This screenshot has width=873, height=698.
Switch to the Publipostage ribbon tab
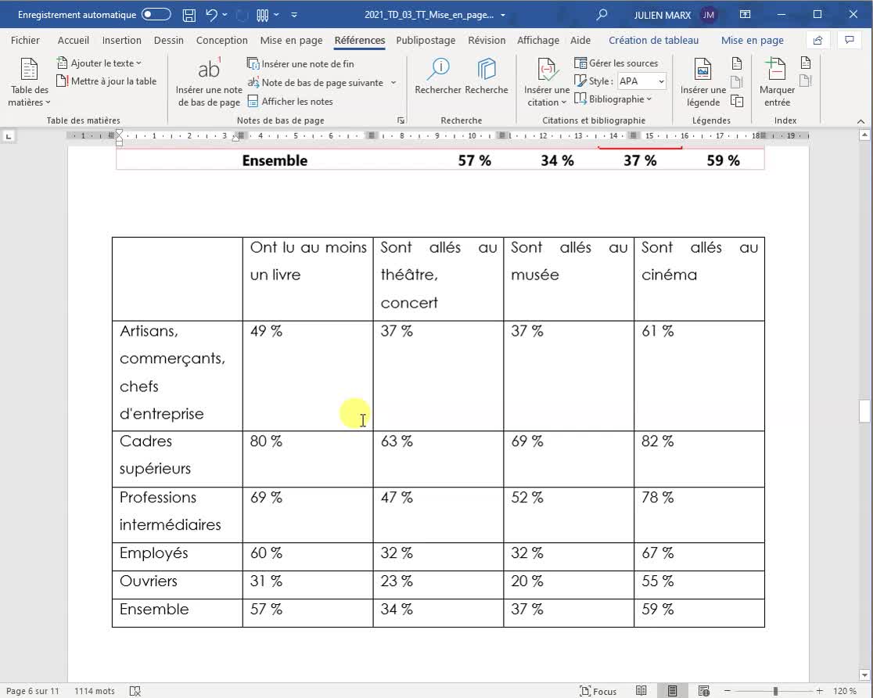click(425, 40)
